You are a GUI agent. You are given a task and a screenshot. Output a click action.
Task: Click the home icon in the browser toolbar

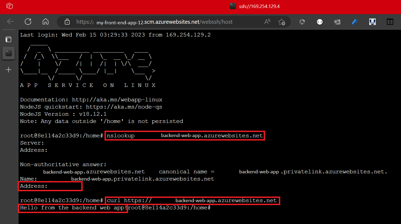pyautogui.click(x=45, y=22)
